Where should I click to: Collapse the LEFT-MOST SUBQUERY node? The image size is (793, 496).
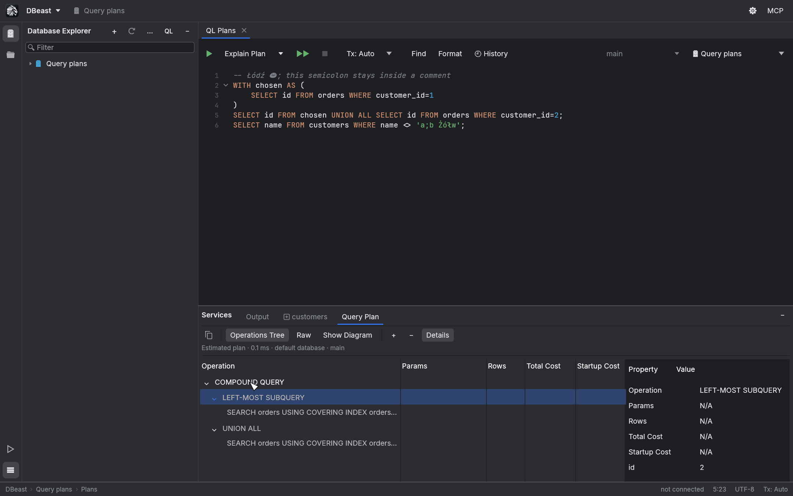(214, 398)
